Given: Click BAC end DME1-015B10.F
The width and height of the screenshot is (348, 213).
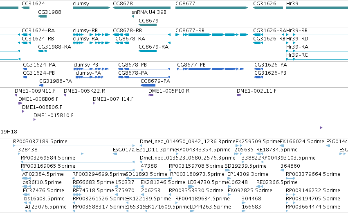Looking at the screenshot, I should [54, 115].
